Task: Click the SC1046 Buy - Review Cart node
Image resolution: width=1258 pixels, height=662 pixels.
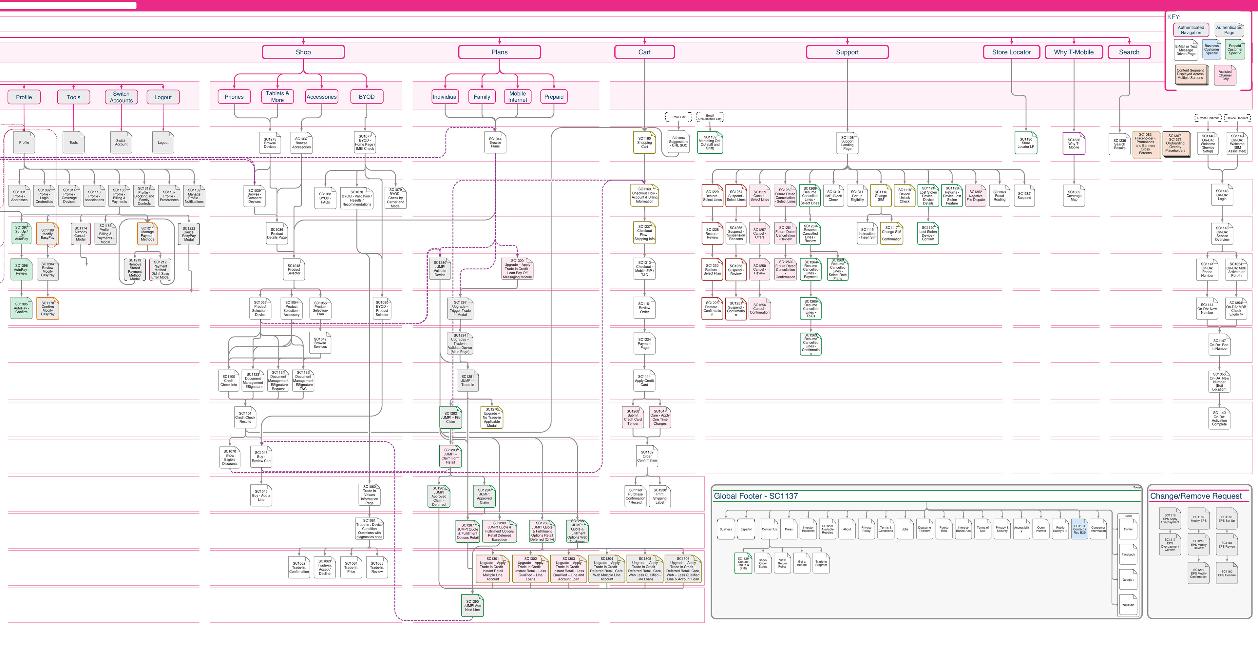Action: (261, 456)
